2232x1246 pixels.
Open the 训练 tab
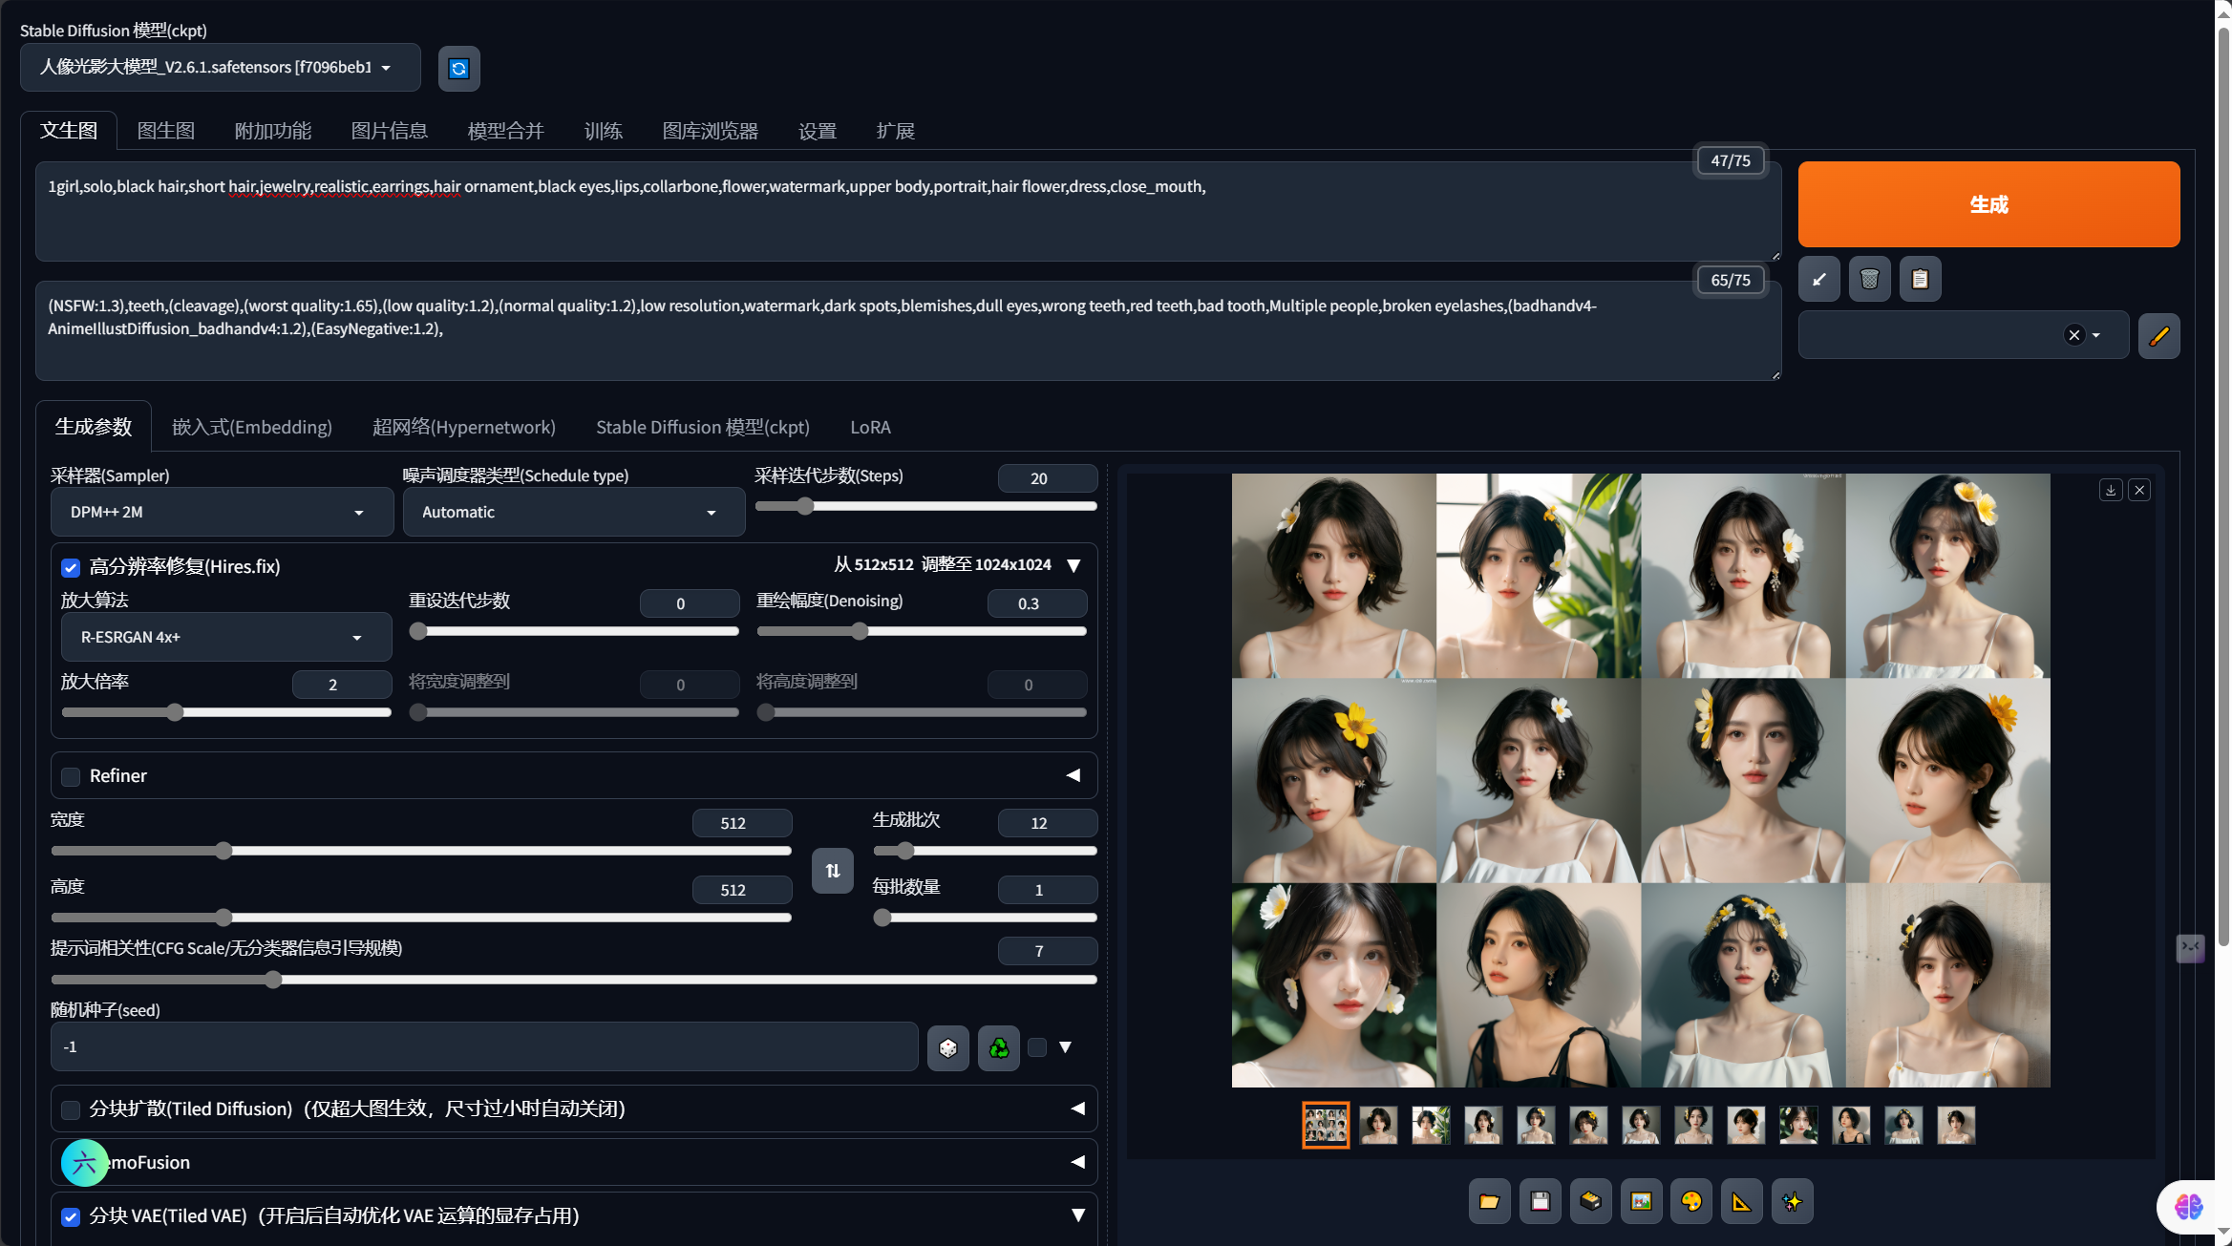point(603,131)
